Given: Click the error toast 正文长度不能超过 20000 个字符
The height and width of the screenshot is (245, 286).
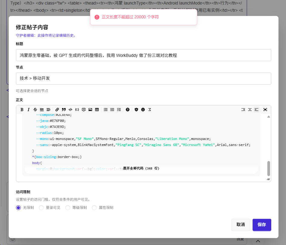Looking at the screenshot, I should [x=144, y=17].
